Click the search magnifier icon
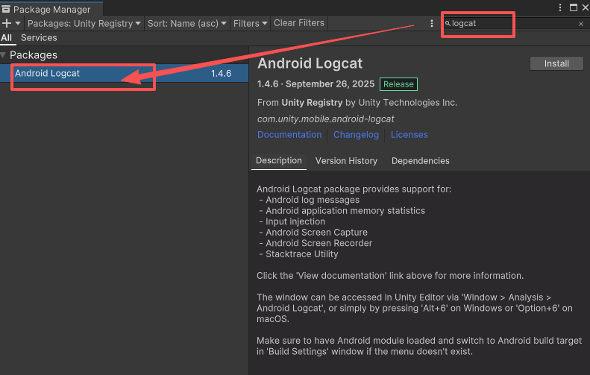 pos(448,23)
